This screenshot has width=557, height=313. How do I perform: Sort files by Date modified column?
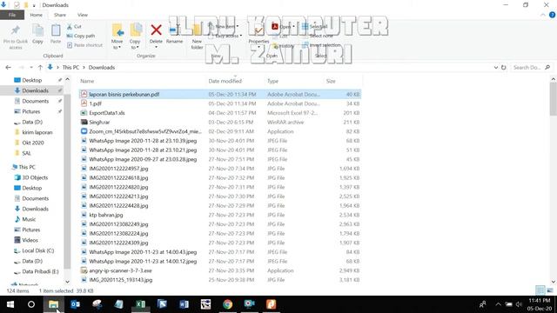225,81
